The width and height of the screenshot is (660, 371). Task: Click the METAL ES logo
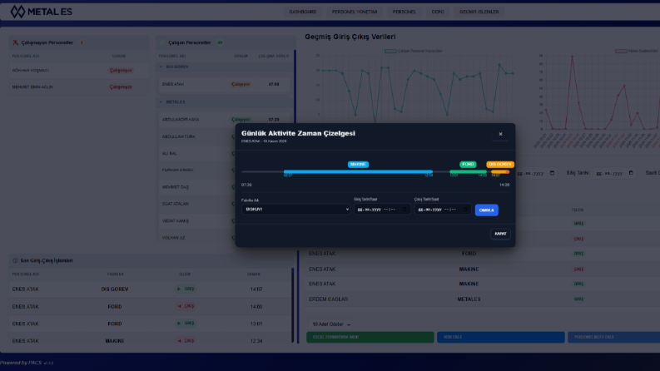pyautogui.click(x=42, y=12)
